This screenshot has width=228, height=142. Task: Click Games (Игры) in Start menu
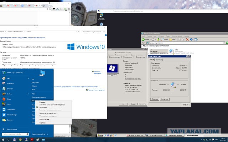tap(33, 94)
